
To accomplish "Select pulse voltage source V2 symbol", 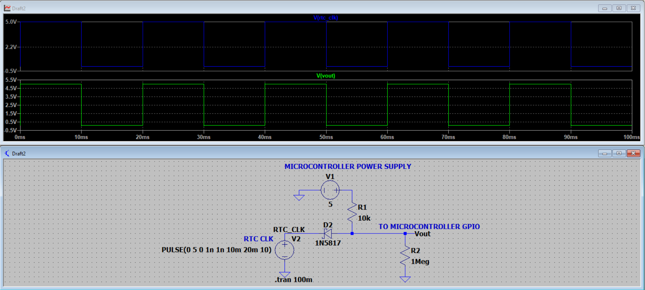I will tap(285, 250).
